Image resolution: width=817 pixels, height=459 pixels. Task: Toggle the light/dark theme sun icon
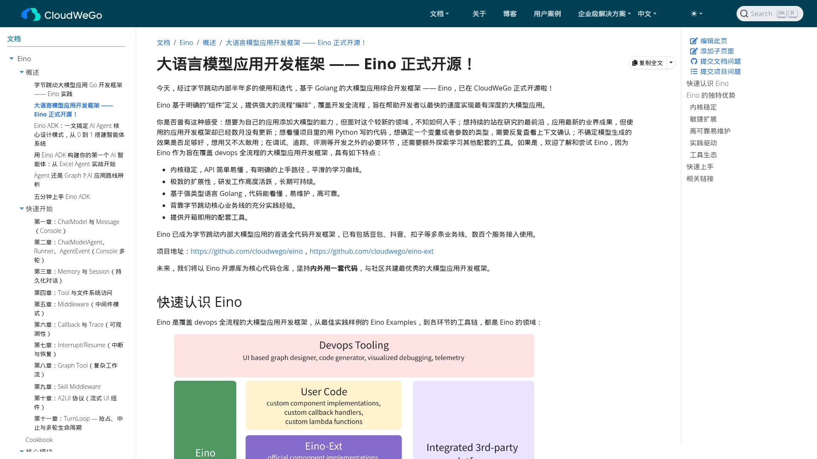(696, 14)
